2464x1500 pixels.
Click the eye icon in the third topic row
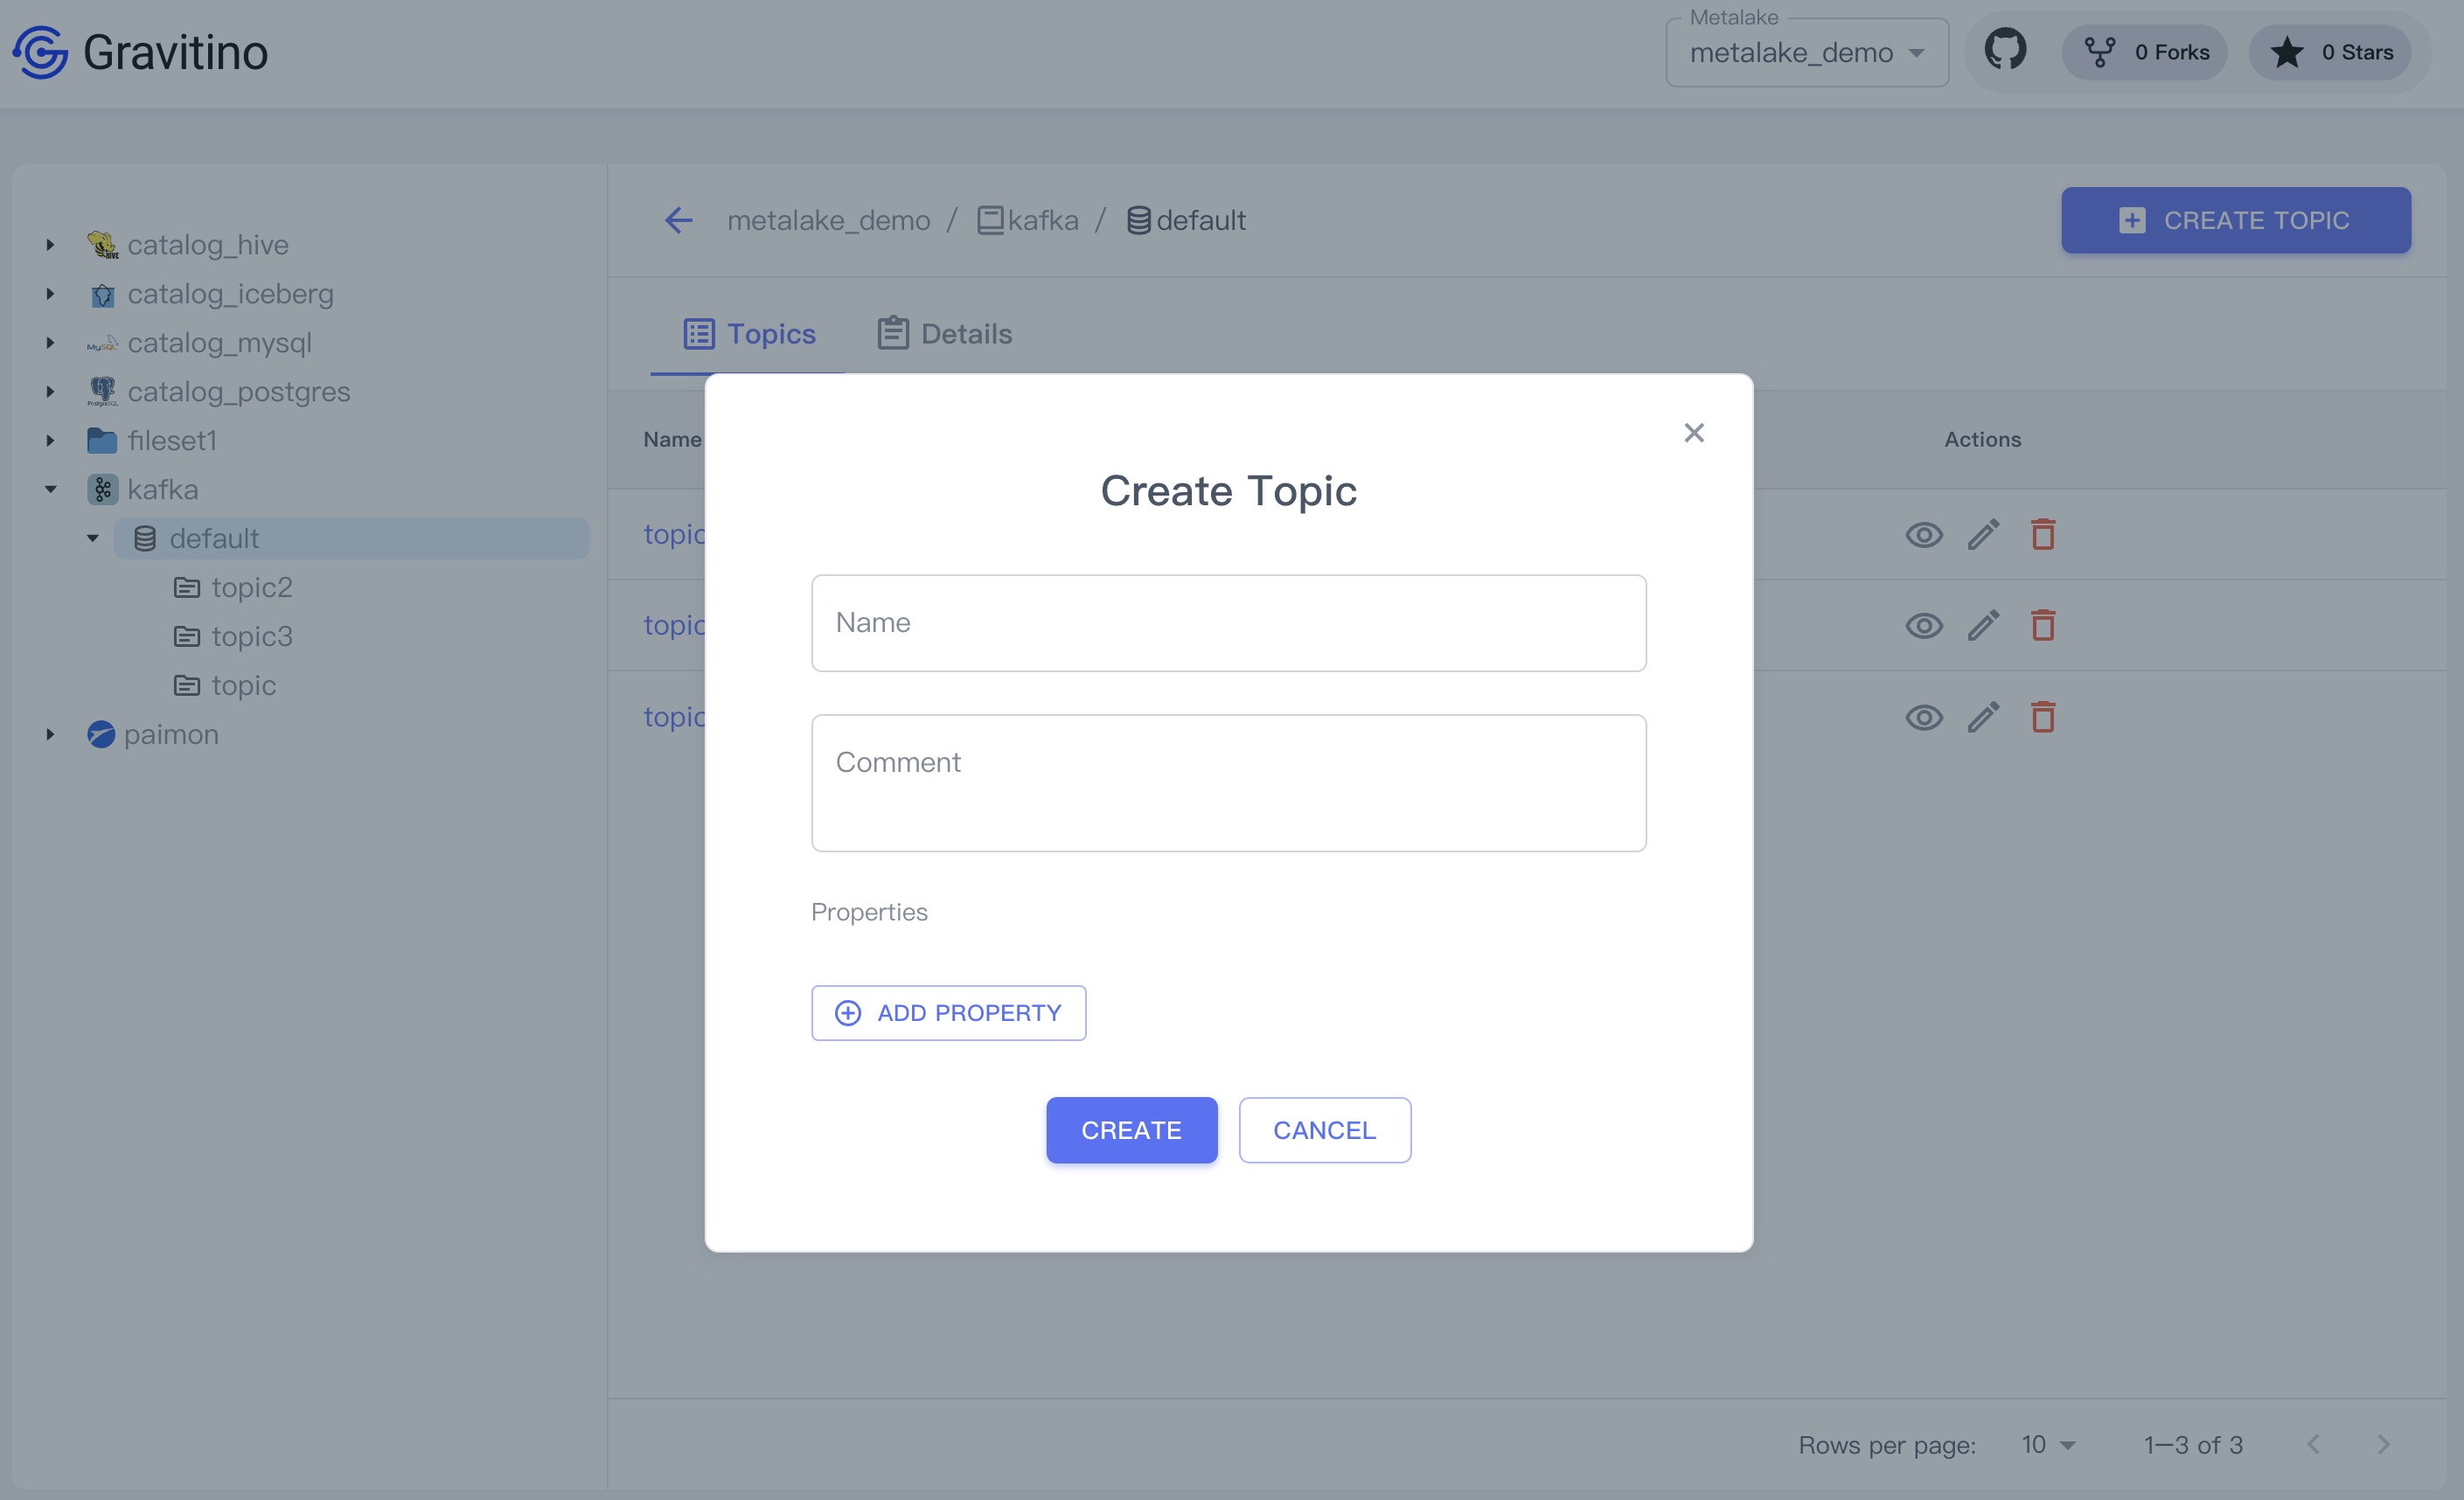coord(1923,717)
